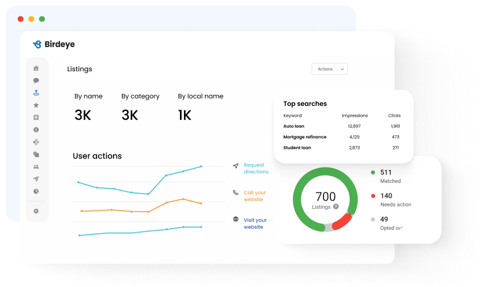Click the Impressions column header
This screenshot has width=495, height=287.
pos(355,115)
